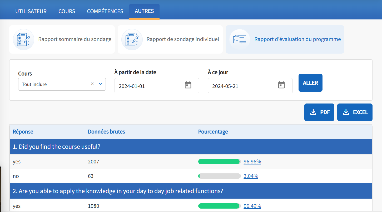Image resolution: width=382 pixels, height=212 pixels.
Task: Click the download icon on the PDF button
Action: point(313,112)
